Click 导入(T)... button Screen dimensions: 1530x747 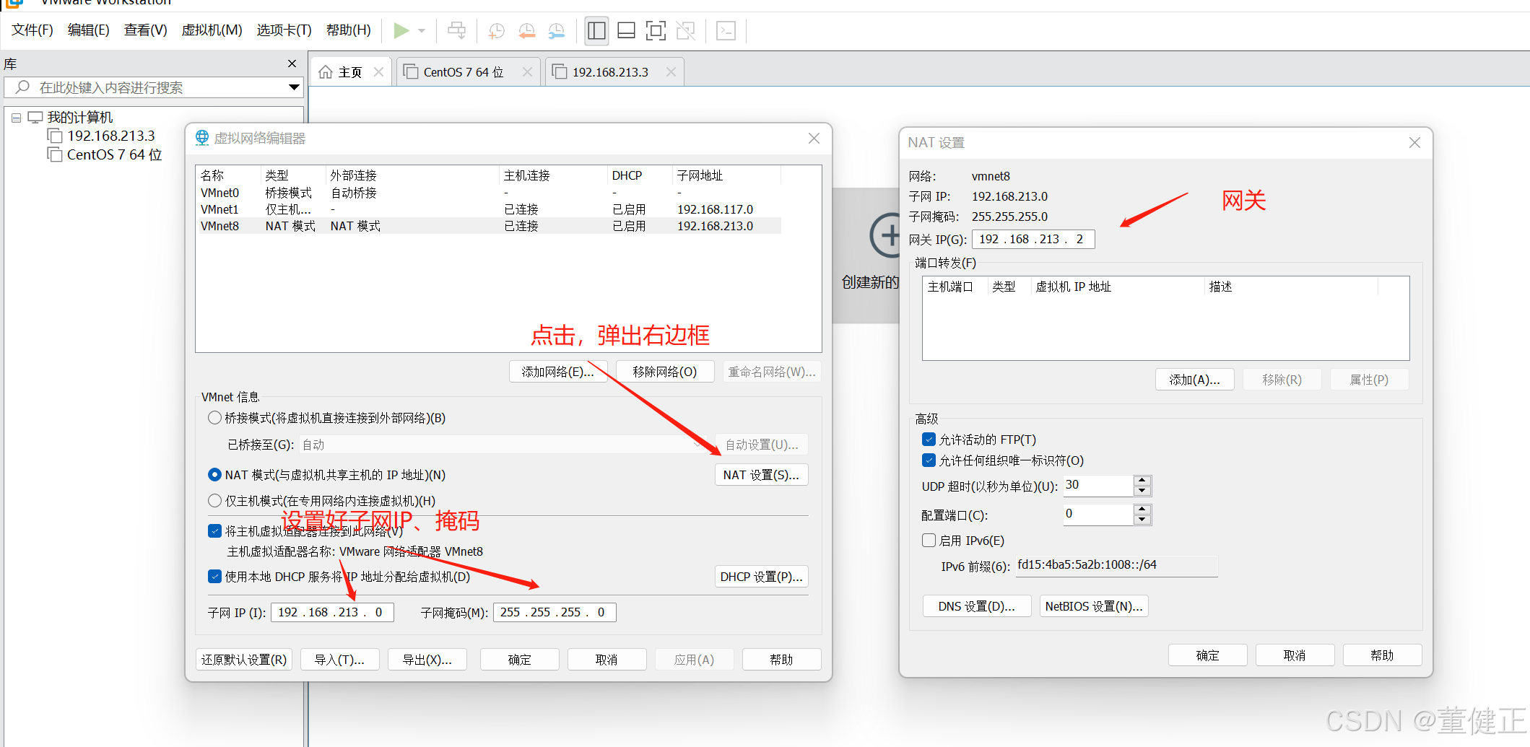(x=339, y=660)
